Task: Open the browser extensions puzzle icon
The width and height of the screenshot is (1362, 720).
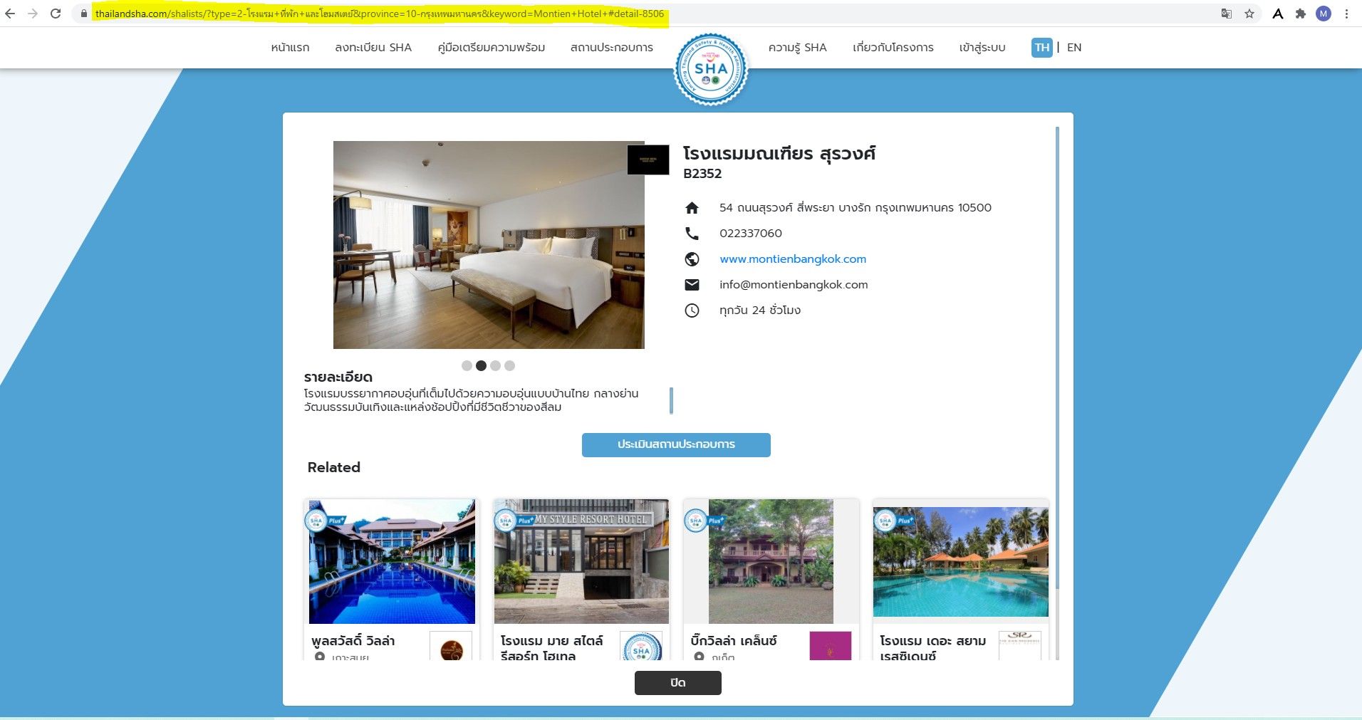Action: pos(1301,14)
